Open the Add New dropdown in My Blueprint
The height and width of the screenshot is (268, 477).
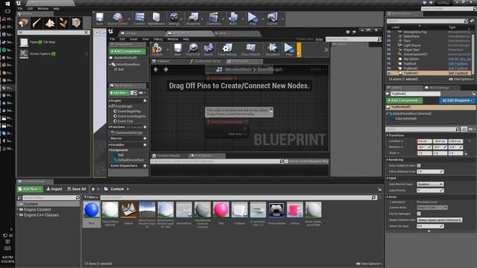tap(119, 92)
